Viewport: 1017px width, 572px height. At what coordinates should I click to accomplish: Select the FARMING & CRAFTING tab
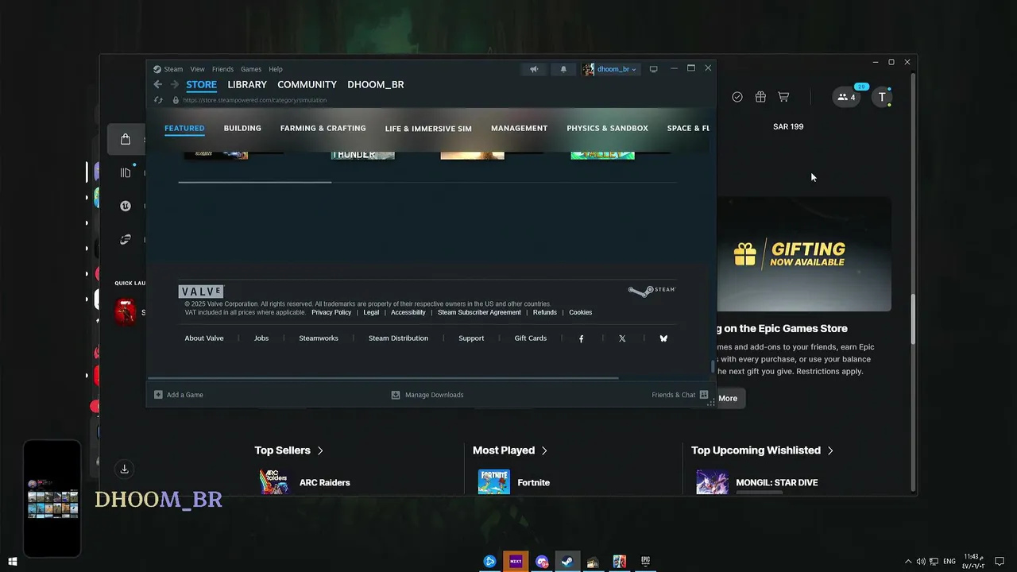[323, 128]
